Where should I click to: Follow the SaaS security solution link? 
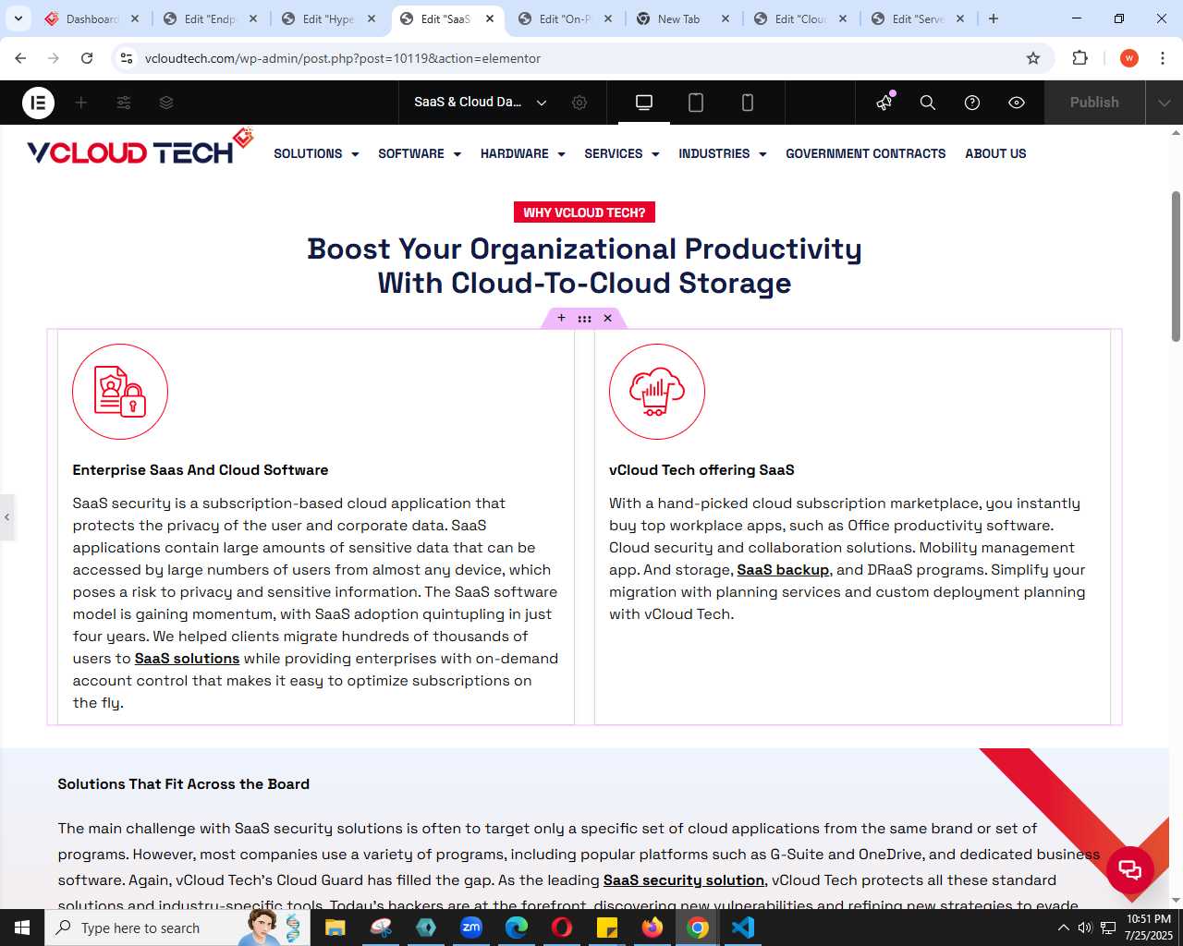684,880
